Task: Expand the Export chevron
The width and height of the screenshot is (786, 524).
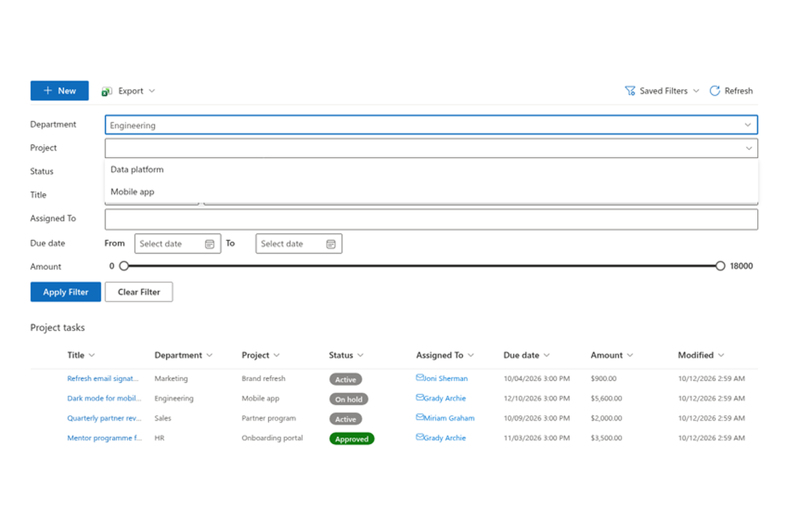Action: [152, 91]
